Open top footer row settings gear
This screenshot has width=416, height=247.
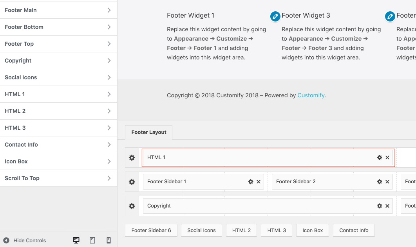tap(132, 158)
